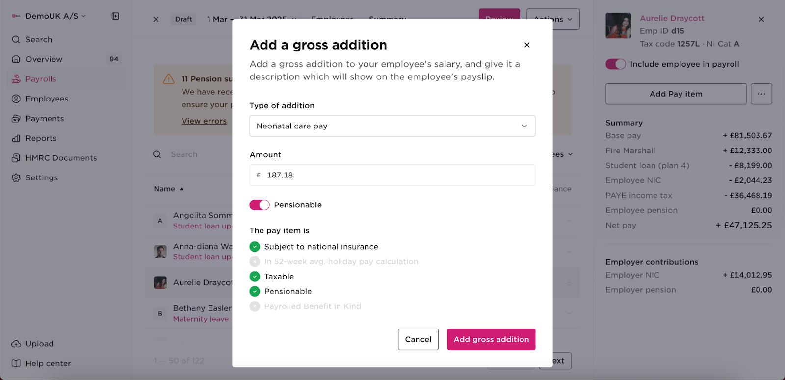
Task: Open the Employees sidebar icon
Action: [x=16, y=99]
